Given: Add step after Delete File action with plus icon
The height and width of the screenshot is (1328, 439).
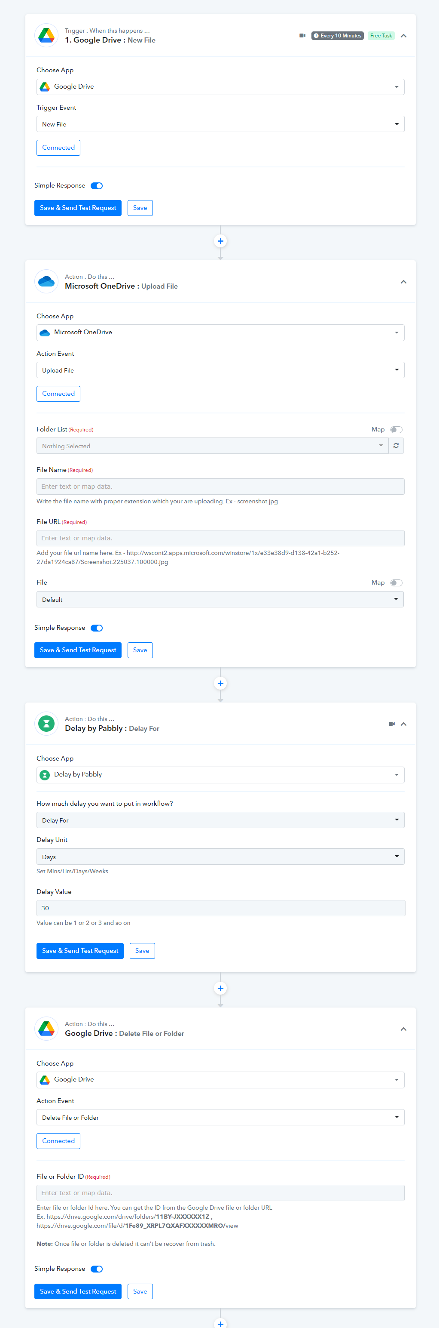Looking at the screenshot, I should pyautogui.click(x=220, y=1323).
